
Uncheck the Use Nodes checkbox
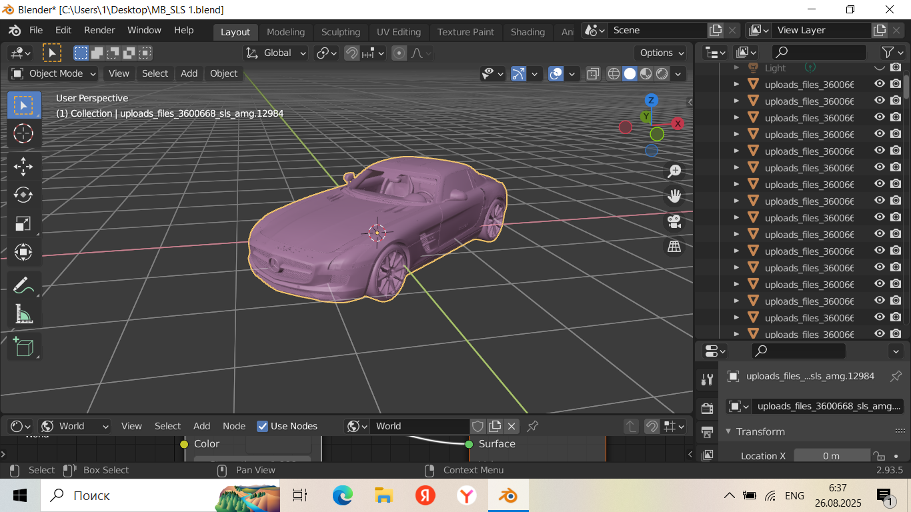(263, 426)
